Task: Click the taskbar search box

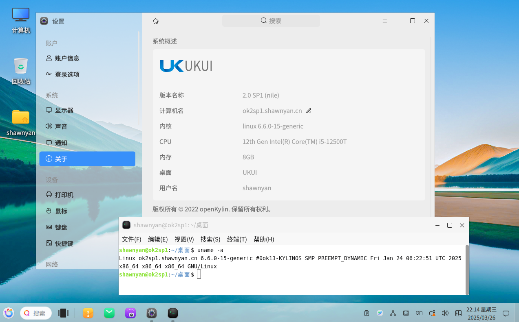Action: click(36, 313)
